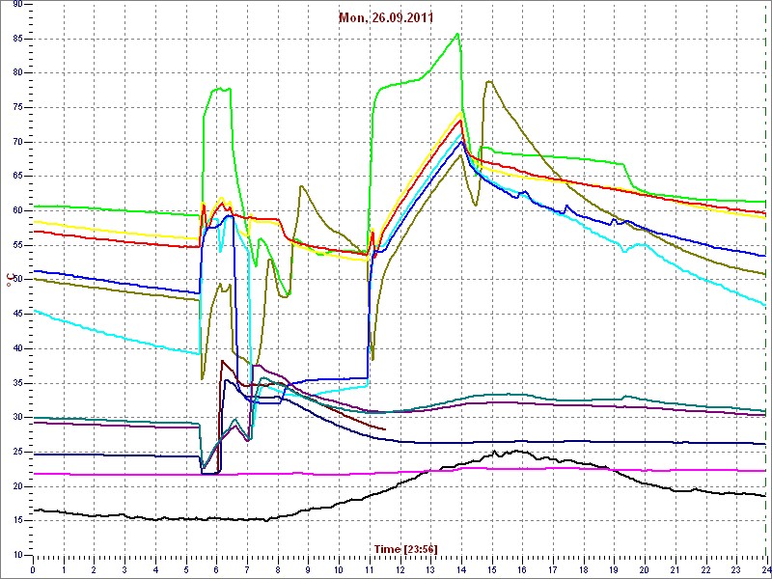Click hour 4 on the time axis

[x=155, y=569]
